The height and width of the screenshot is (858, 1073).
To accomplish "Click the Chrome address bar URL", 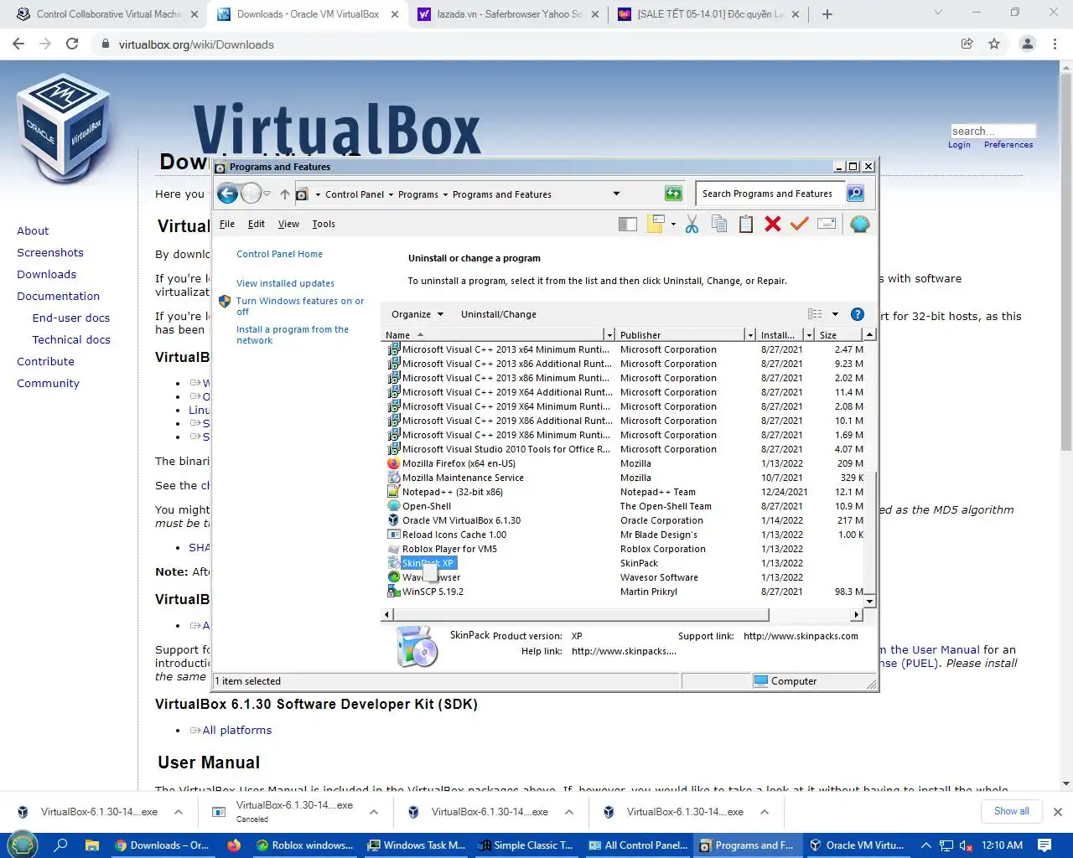I will point(196,44).
